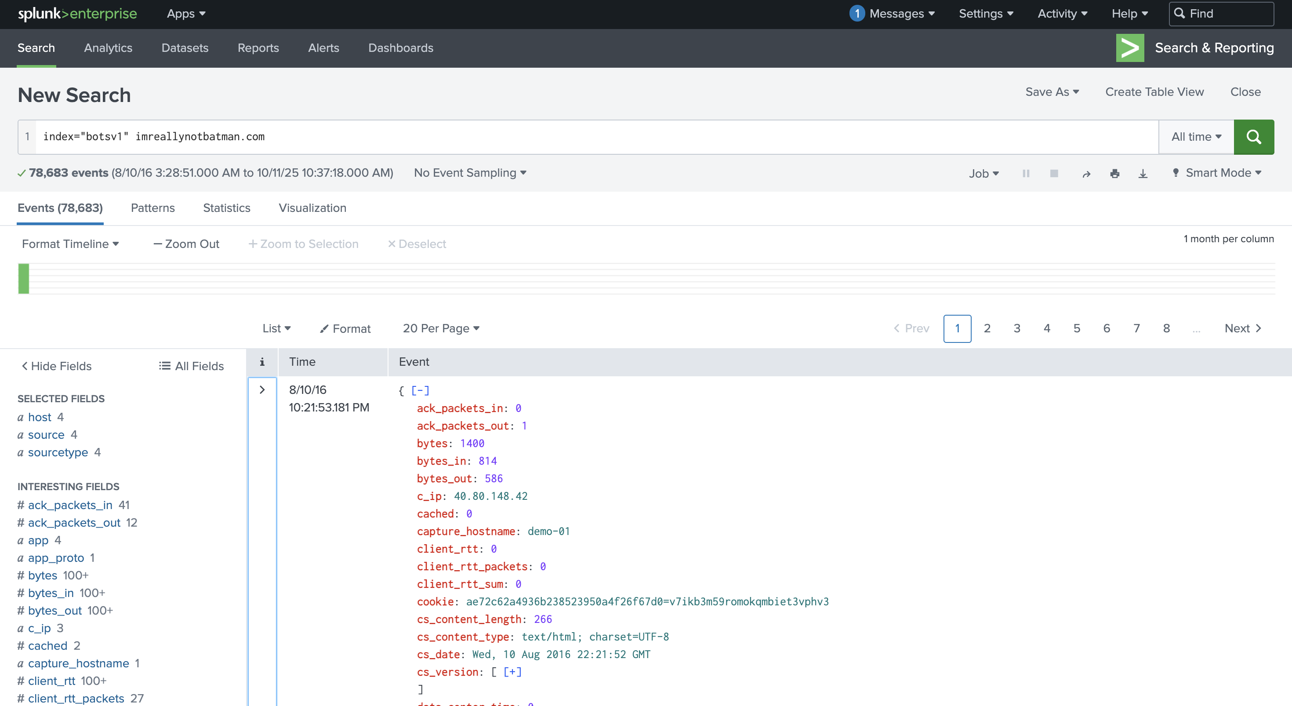
Task: Expand cs_version array with [+]
Action: 512,672
